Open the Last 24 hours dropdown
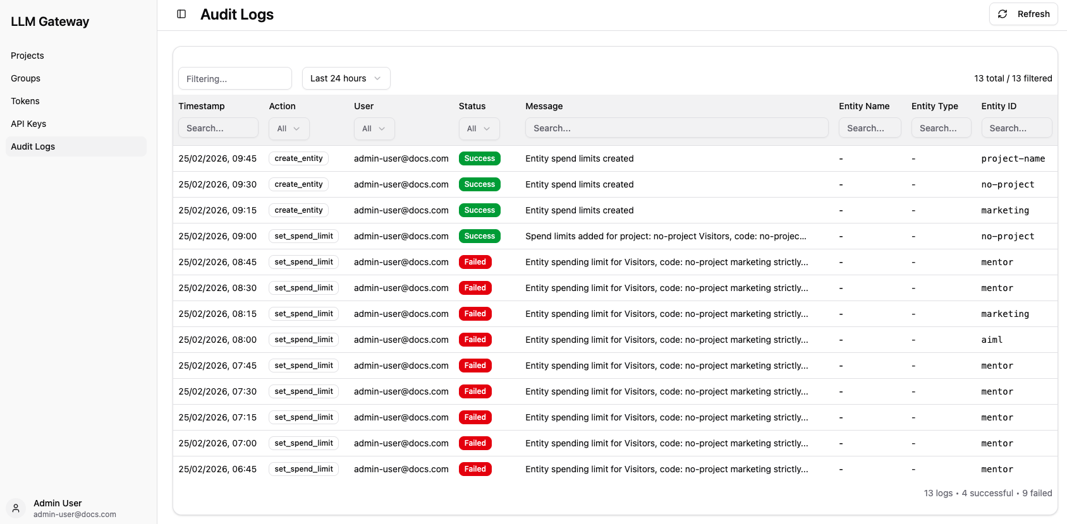Viewport: 1067px width, 524px height. (346, 78)
